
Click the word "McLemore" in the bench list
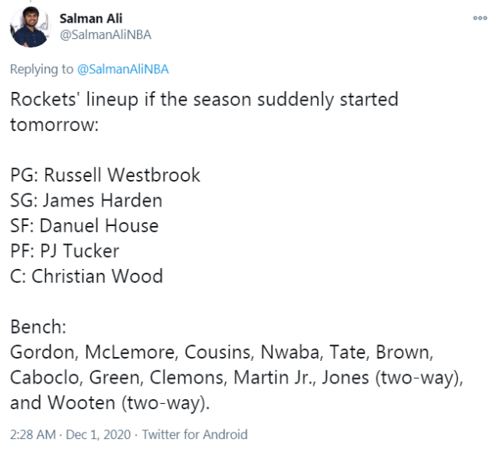click(130, 352)
